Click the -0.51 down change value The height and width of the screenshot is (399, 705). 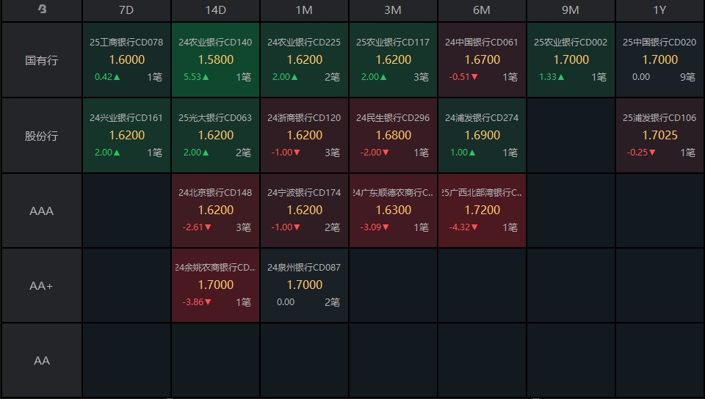(463, 77)
